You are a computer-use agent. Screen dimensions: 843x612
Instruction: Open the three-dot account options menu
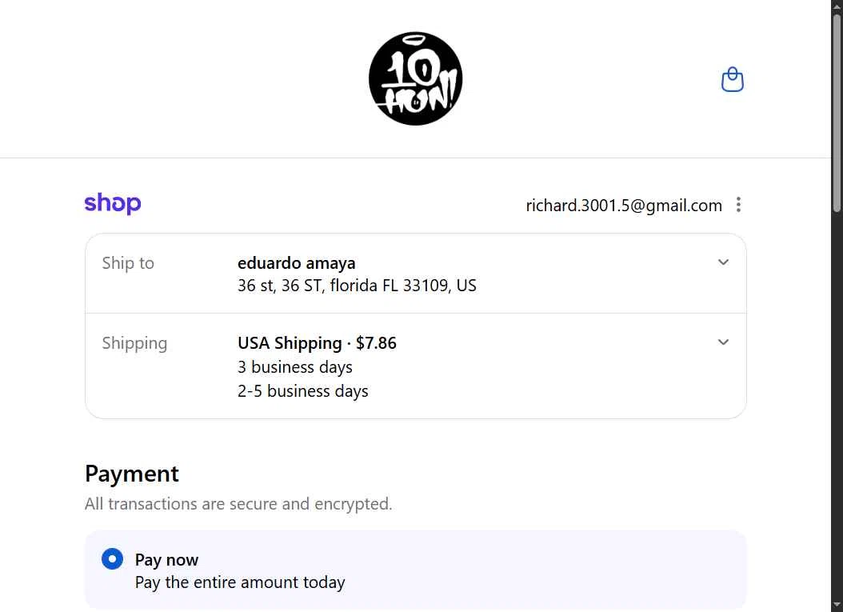(x=739, y=205)
